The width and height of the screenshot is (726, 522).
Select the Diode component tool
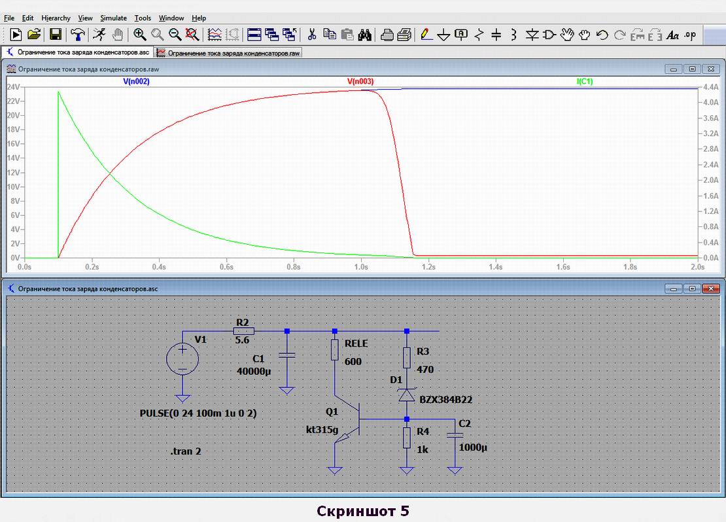coord(532,34)
